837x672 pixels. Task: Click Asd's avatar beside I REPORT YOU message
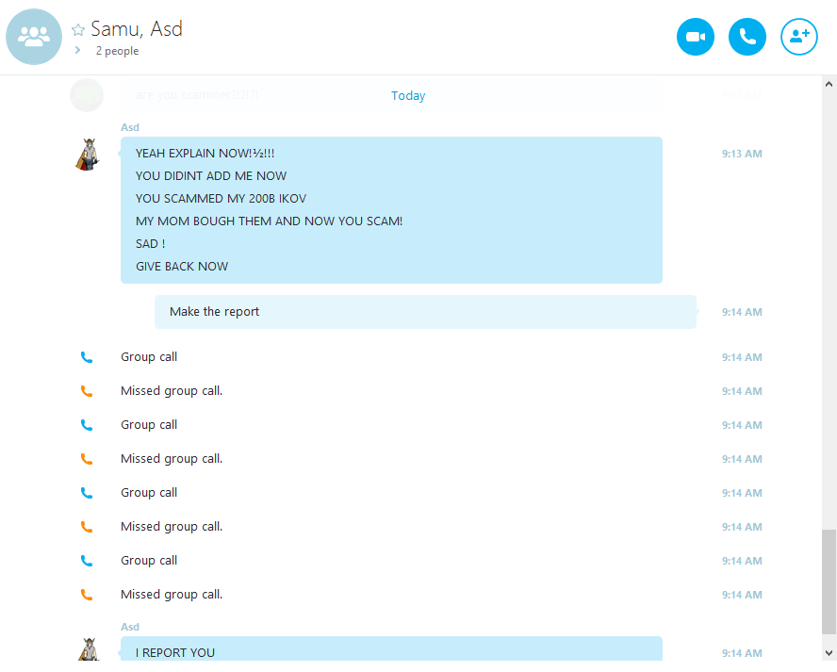coord(88,649)
